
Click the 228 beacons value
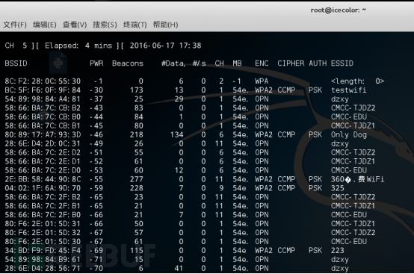[137, 188]
